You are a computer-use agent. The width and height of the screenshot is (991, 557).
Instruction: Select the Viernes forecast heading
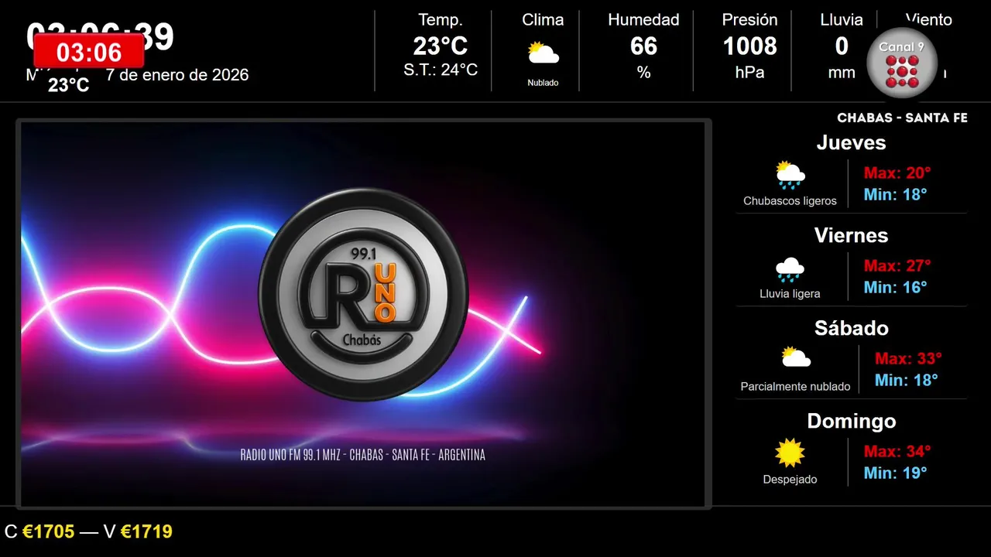coord(851,235)
